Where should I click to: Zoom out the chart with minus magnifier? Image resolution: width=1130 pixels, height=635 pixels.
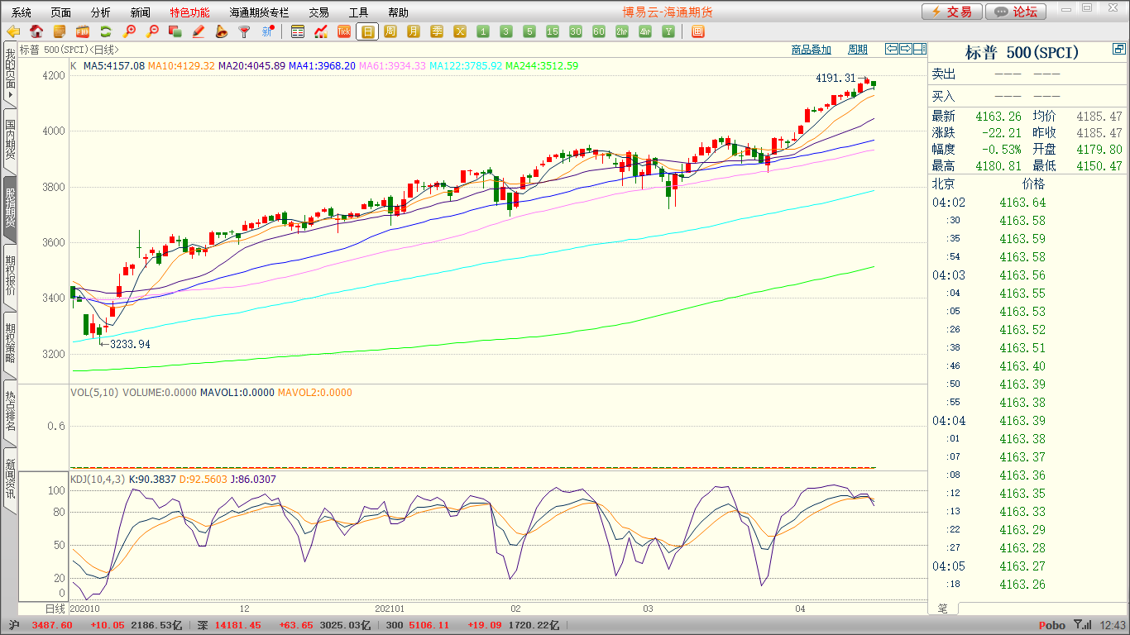coord(152,31)
